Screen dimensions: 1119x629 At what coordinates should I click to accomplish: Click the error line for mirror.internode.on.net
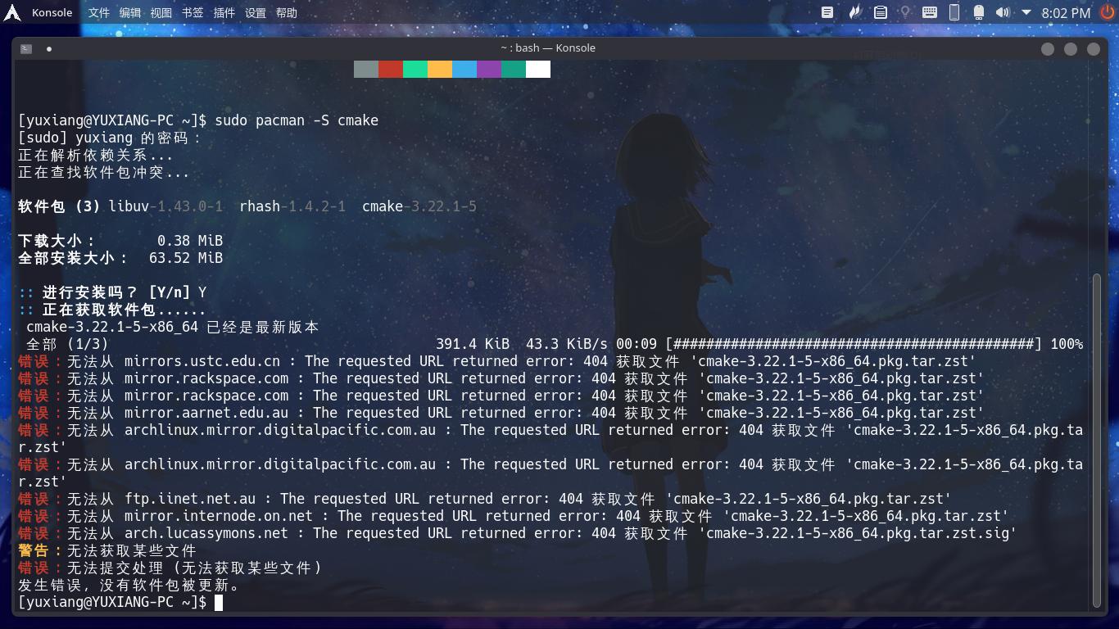click(x=514, y=516)
